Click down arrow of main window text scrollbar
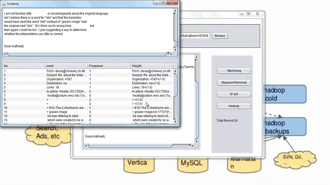The height and width of the screenshot is (185, 330). tap(196, 142)
